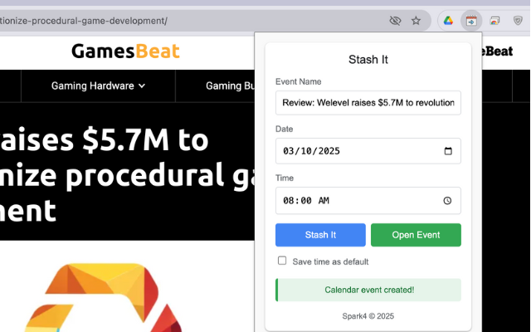
Task: Click the Date field showing 03/10/2025
Action: pos(368,151)
